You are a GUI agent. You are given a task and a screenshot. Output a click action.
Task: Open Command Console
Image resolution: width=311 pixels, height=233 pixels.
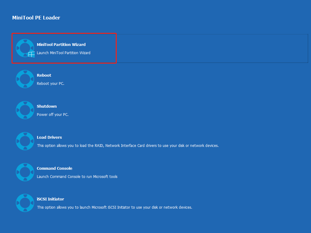(x=55, y=168)
